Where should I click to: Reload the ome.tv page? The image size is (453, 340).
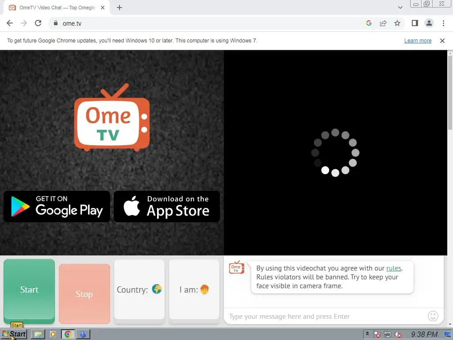pos(38,23)
